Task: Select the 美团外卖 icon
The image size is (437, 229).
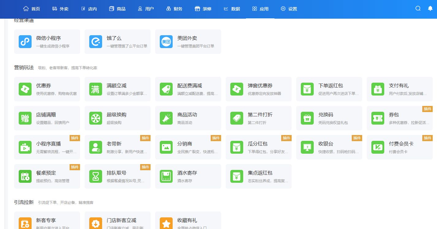Action: click(166, 42)
